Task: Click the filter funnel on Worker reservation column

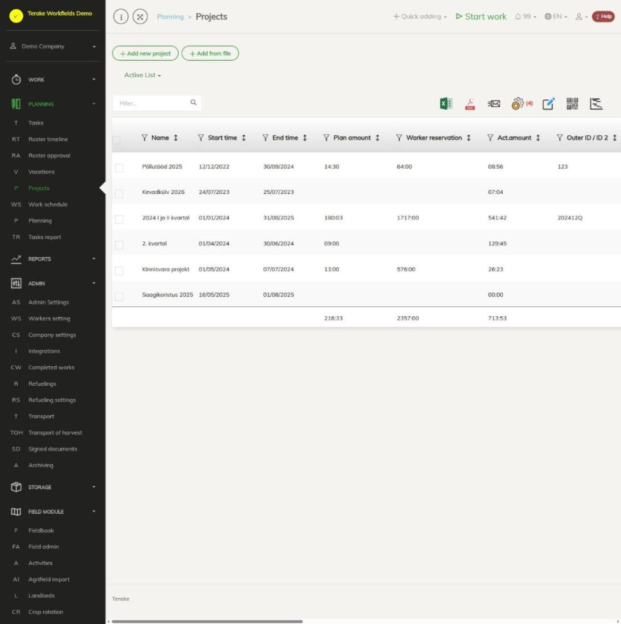Action: pos(399,138)
